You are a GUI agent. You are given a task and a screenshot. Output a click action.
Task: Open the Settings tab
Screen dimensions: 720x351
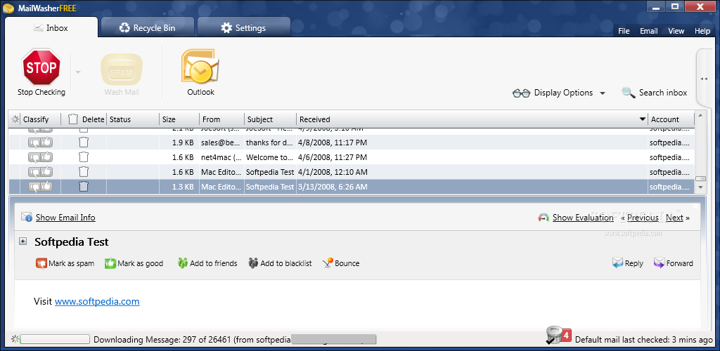click(243, 28)
